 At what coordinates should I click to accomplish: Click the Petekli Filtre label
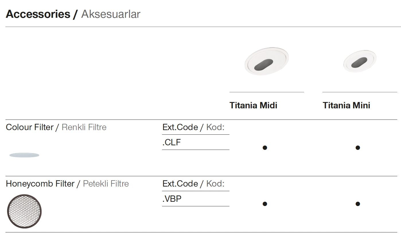pos(106,184)
